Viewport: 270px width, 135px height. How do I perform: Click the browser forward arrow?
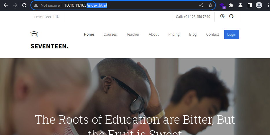point(15,5)
